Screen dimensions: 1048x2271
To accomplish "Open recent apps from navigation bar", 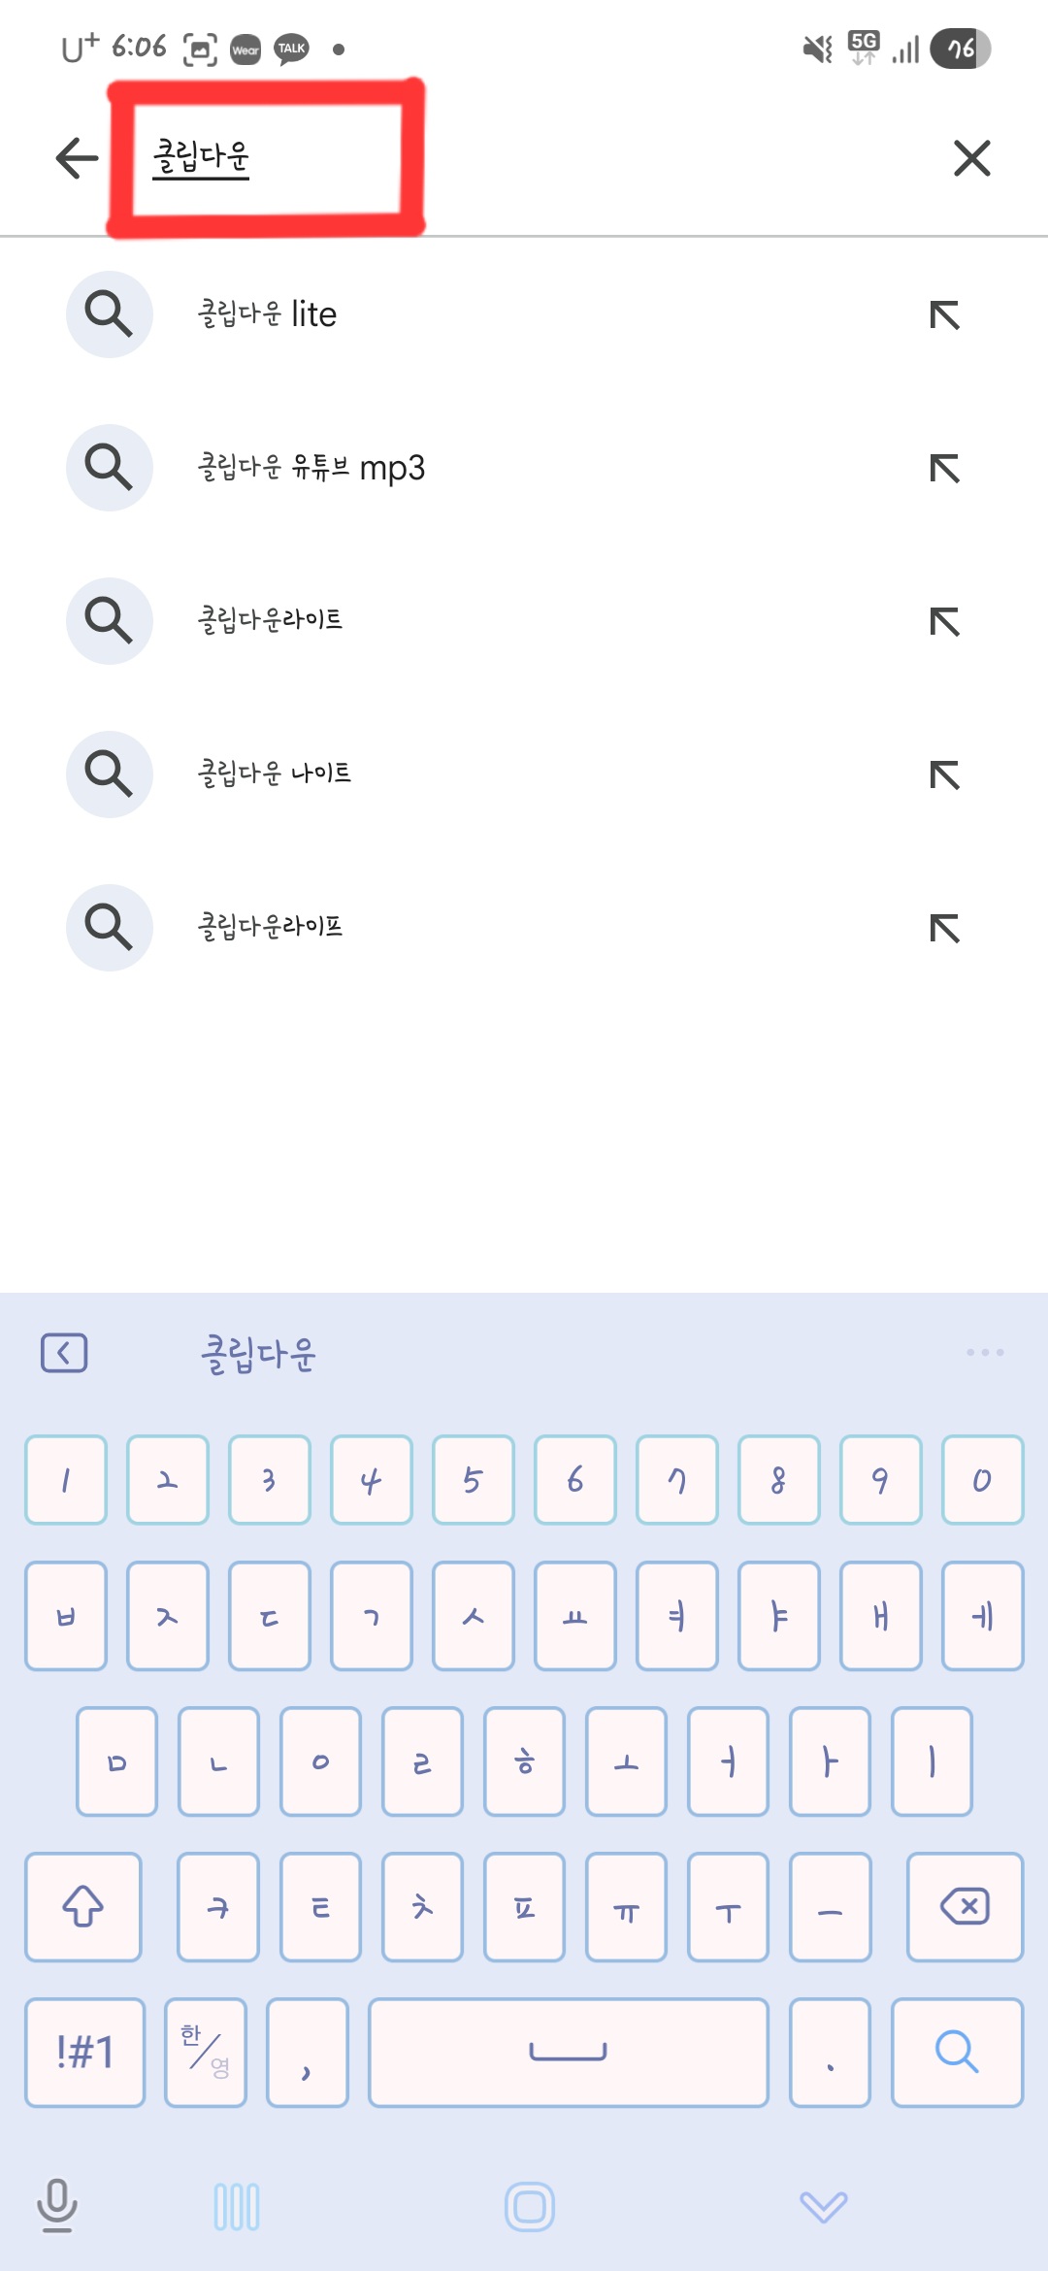I will tap(237, 2207).
